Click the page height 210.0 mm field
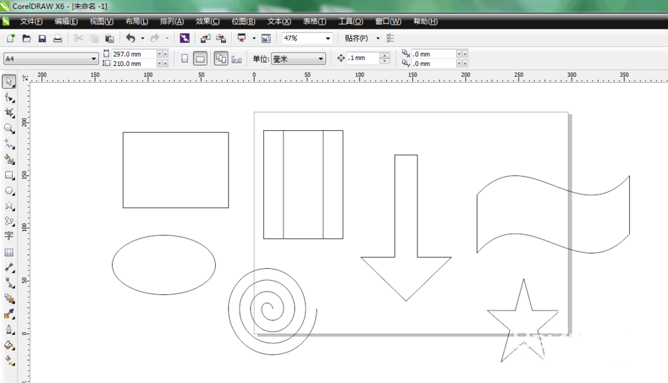Viewport: 668px width, 383px height. coord(134,63)
